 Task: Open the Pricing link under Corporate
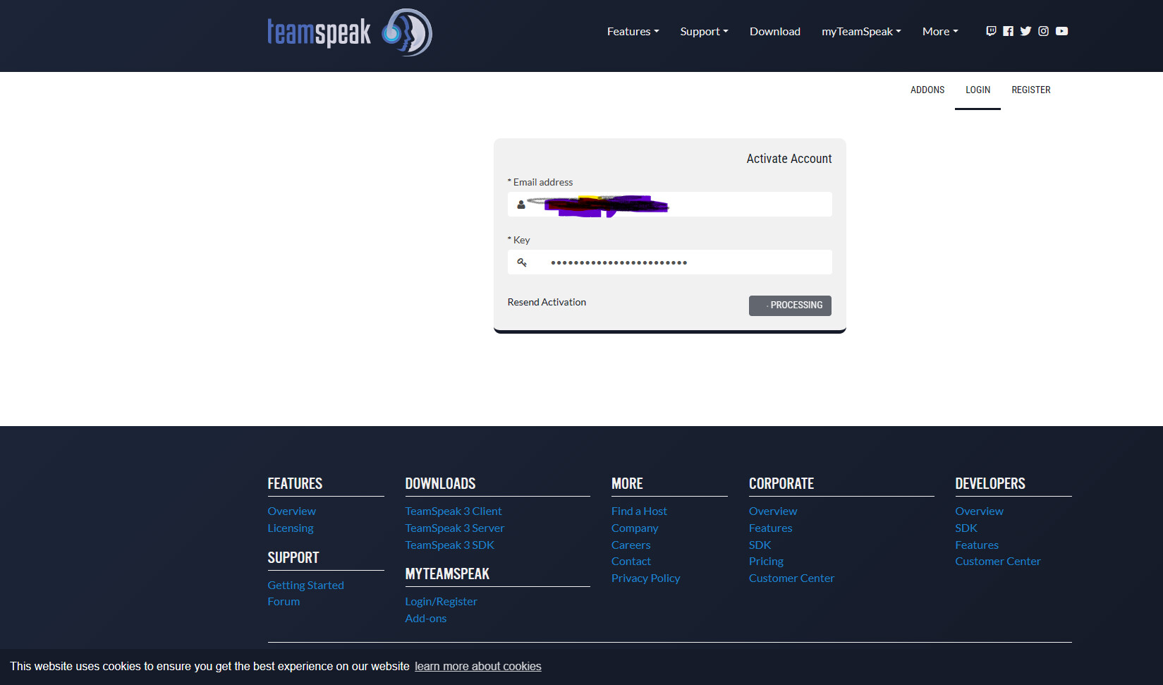click(766, 561)
